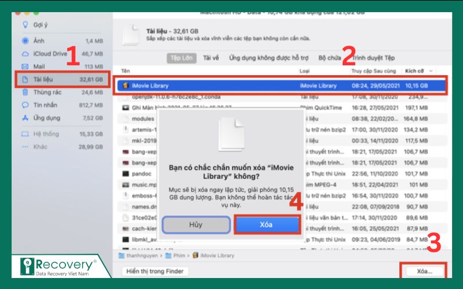Click the Tin nhắn speech bubble icon

(x=25, y=105)
